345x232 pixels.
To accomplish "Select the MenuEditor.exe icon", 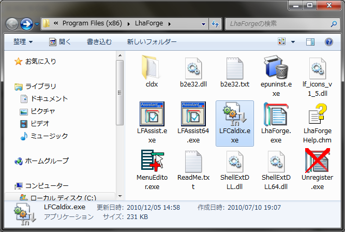I will tap(152, 169).
